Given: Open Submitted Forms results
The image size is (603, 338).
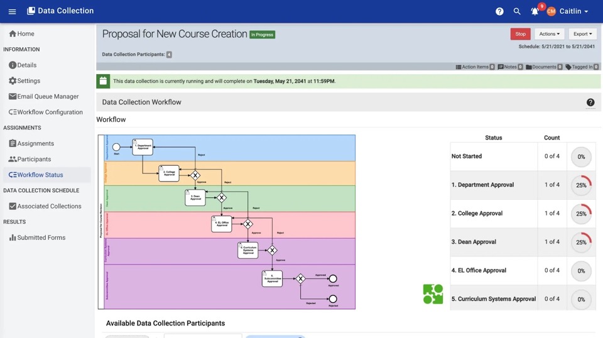Looking at the screenshot, I should (x=37, y=237).
